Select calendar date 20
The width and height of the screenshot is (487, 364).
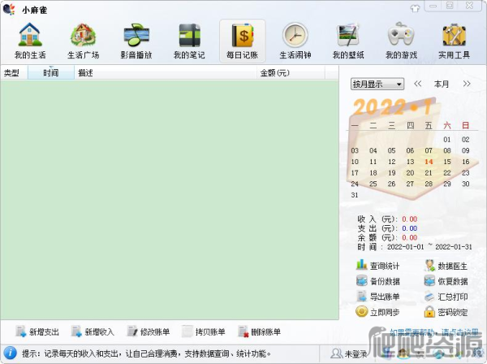[410, 172]
